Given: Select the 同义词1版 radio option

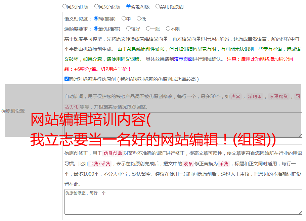Looking at the screenshot, I should [x=64, y=6].
